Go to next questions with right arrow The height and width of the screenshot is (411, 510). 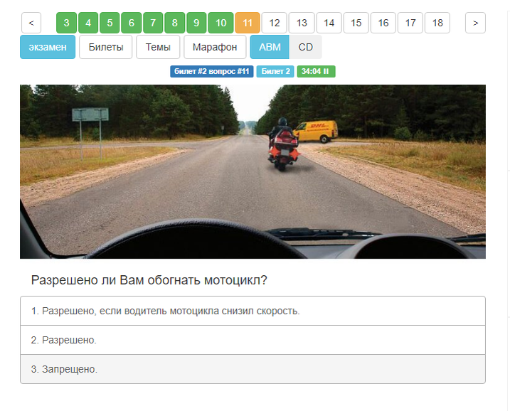point(475,23)
